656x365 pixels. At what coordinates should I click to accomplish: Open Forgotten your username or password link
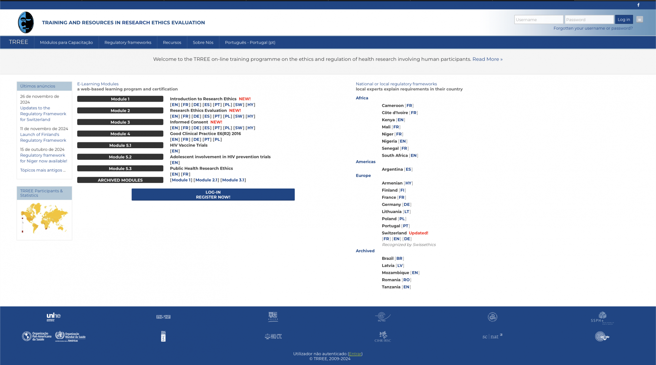pos(593,28)
